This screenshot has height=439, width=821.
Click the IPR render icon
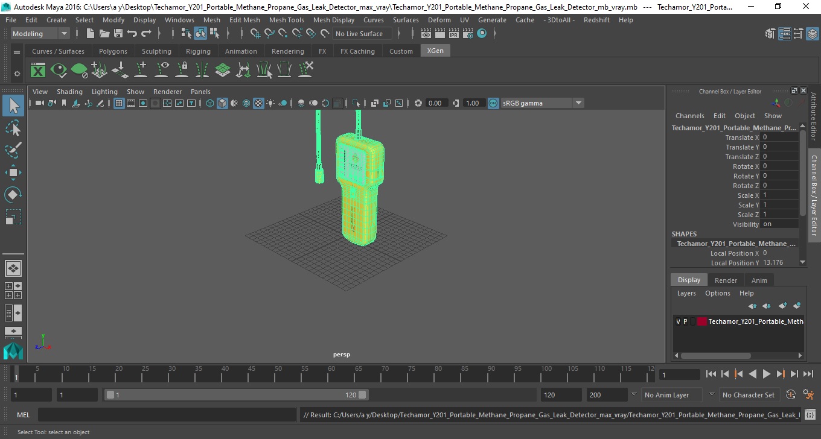(454, 34)
